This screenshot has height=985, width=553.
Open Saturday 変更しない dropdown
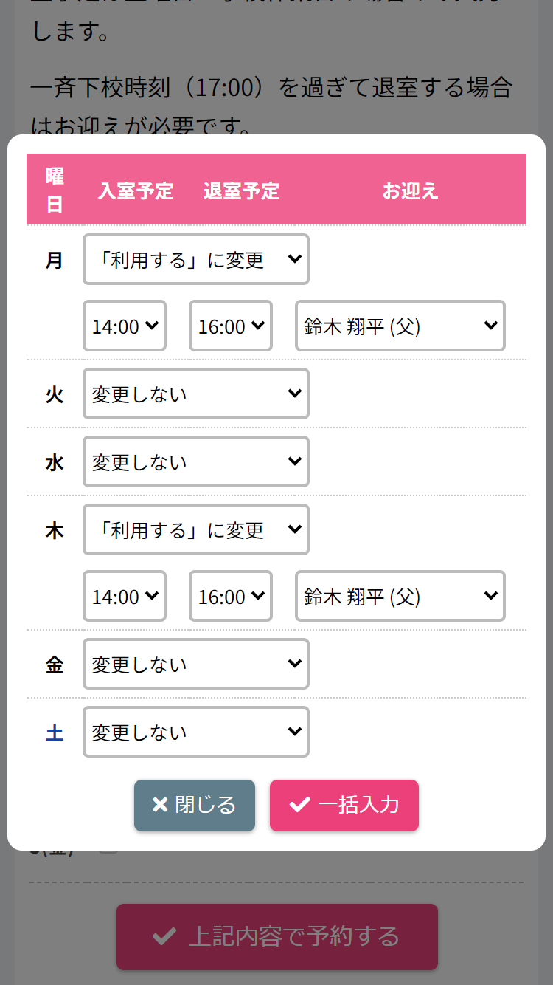pos(196,732)
